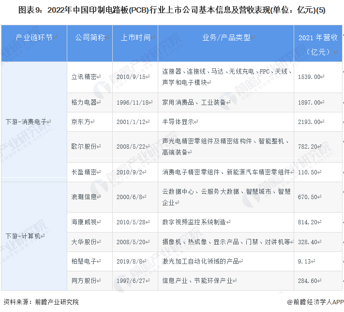The image size is (344, 312).
Task: Click the source note '资料来源：前瞻产业研究院'
Action: coord(41,302)
